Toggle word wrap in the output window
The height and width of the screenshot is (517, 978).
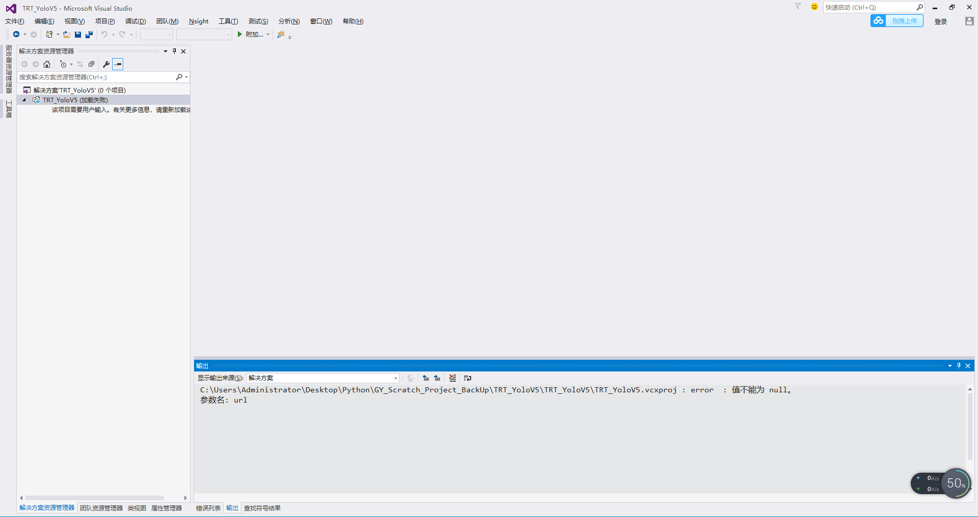pos(468,378)
